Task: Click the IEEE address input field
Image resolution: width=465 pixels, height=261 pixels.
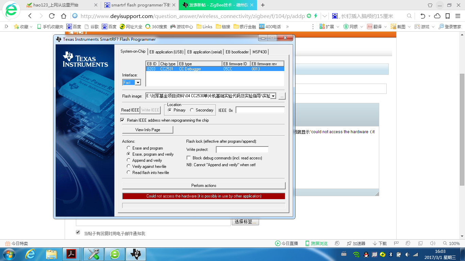Action: click(x=260, y=110)
